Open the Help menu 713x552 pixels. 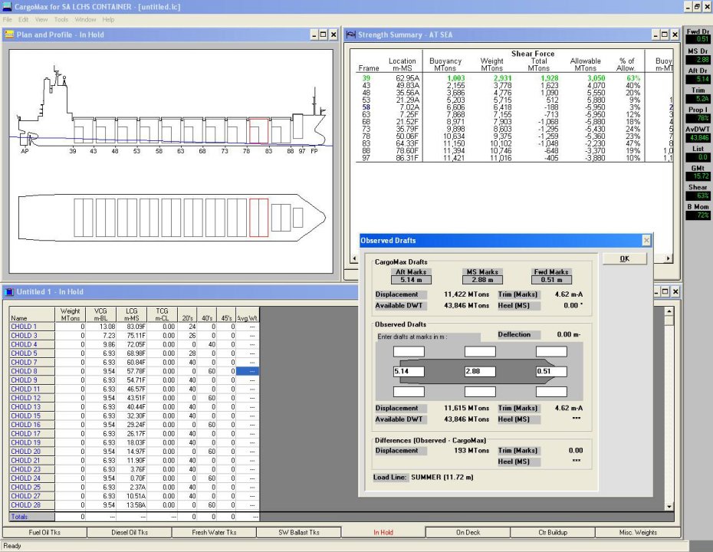108,20
